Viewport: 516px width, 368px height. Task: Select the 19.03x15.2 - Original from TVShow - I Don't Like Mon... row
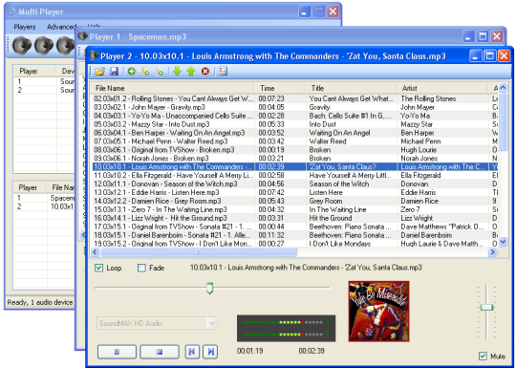click(294, 244)
